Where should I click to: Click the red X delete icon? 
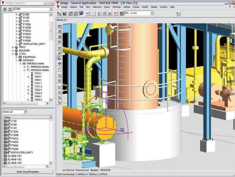115,13
